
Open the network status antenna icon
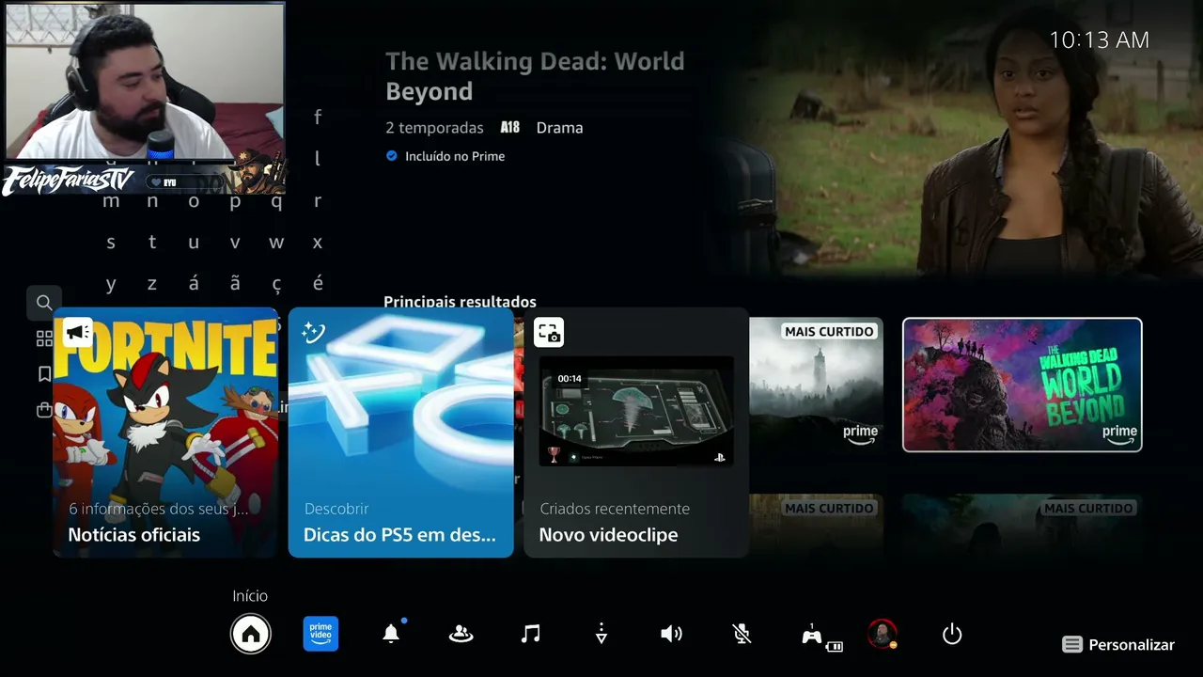(601, 635)
